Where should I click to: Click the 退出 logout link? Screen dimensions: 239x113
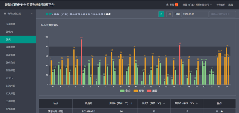[x=231, y=5]
